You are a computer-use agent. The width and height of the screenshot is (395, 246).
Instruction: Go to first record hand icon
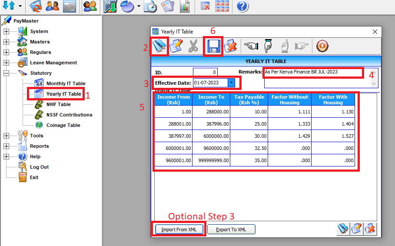251,46
